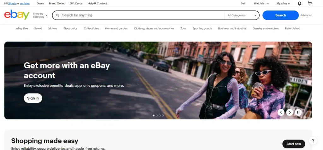Open the Refurbished category
The image size is (323, 150).
pos(292,28)
